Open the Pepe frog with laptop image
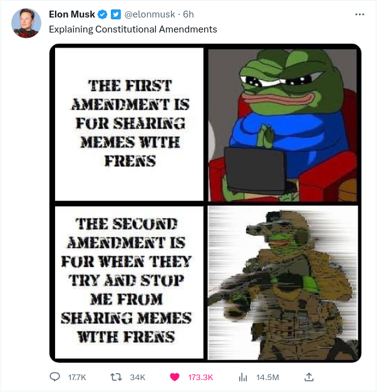 [282, 125]
